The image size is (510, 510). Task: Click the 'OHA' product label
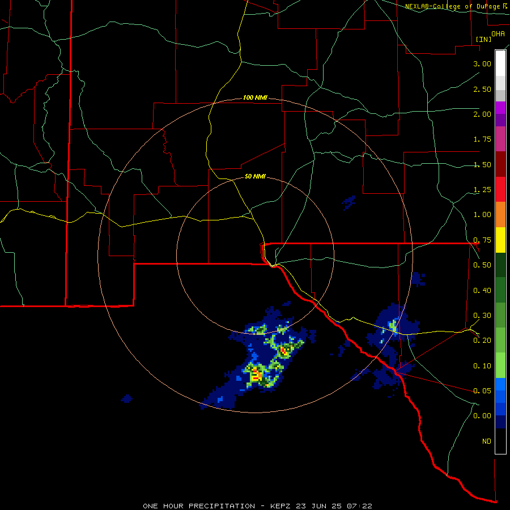point(498,34)
